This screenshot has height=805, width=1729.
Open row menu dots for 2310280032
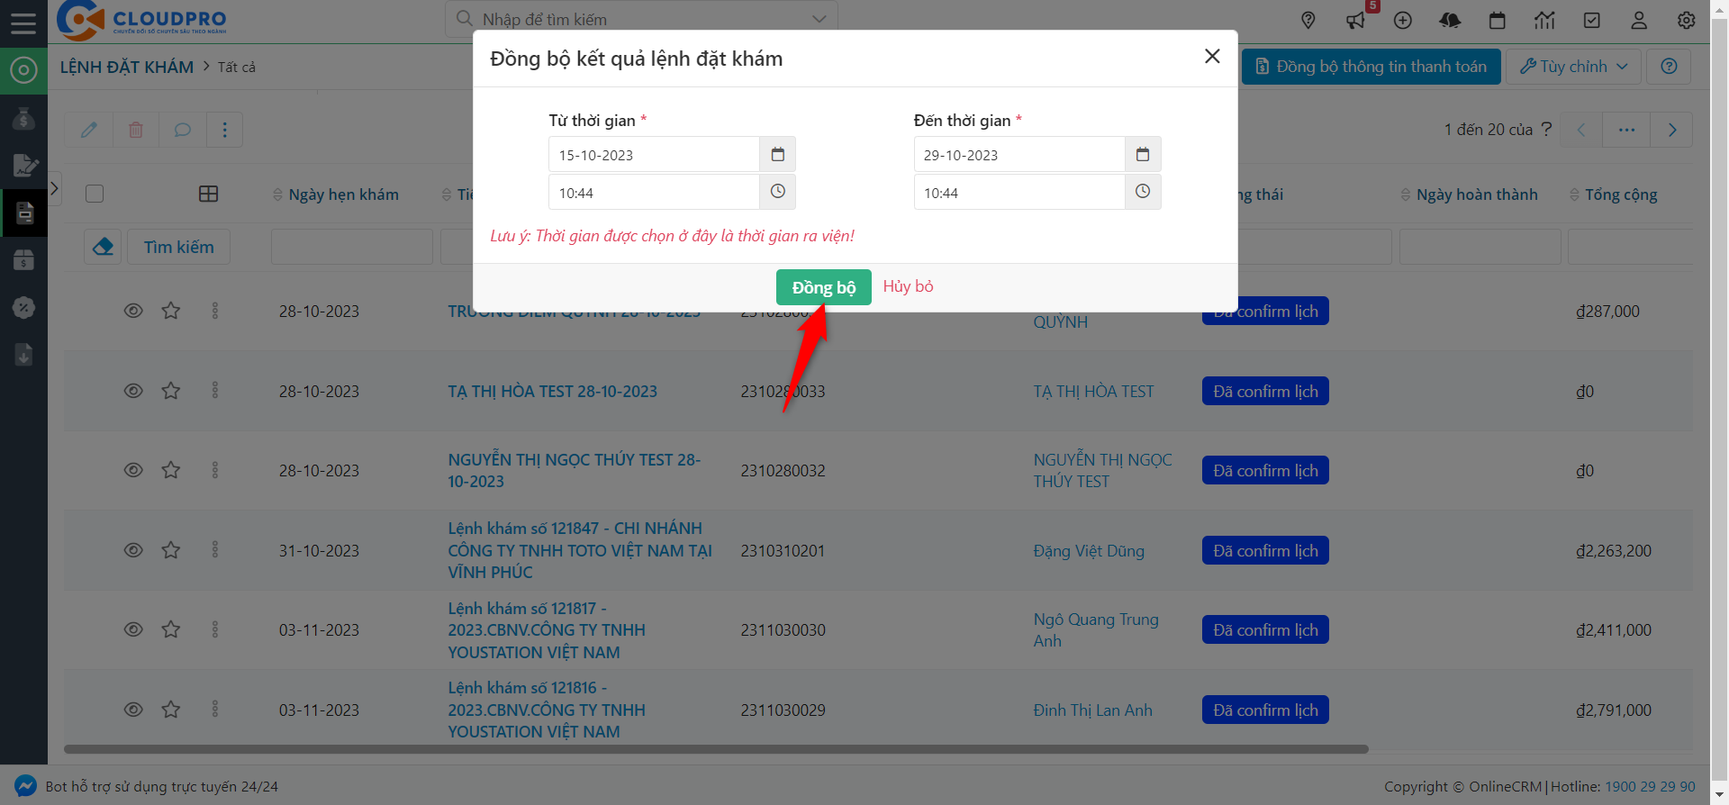point(215,470)
